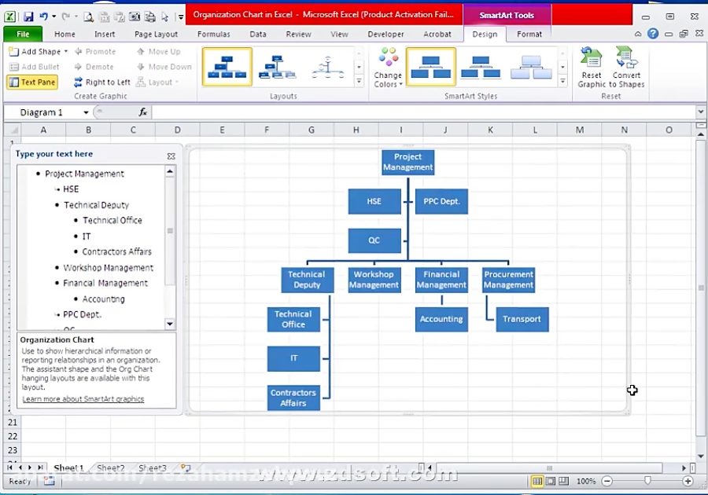Switch to the Sheet2 worksheet tab
The height and width of the screenshot is (495, 708).
point(111,468)
